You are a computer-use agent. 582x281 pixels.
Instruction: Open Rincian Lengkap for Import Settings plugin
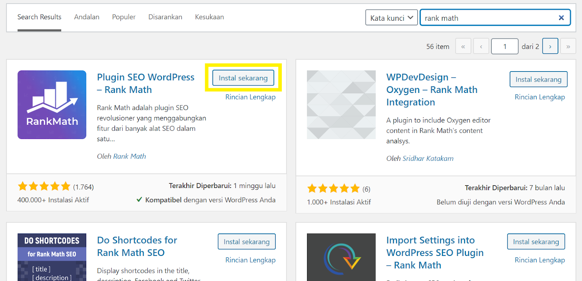point(540,260)
